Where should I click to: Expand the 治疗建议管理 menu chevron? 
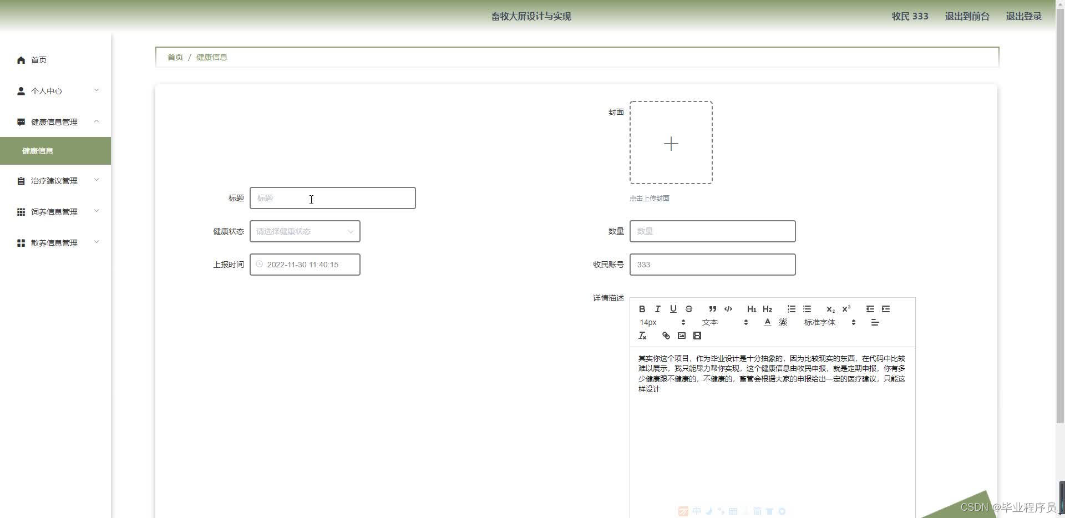pyautogui.click(x=97, y=180)
